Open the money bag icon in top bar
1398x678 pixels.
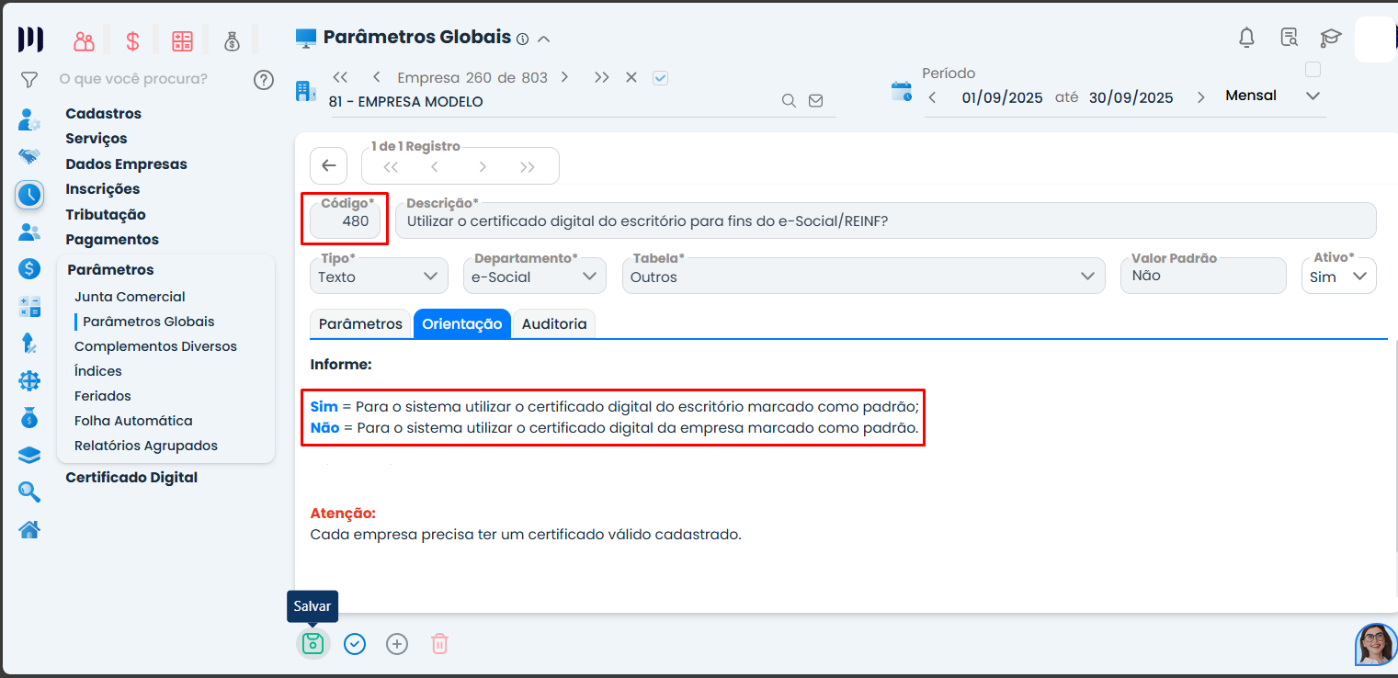[232, 40]
